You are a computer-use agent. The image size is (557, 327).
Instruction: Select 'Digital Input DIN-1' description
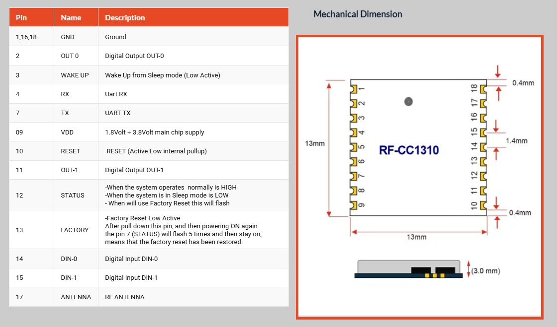(x=131, y=278)
